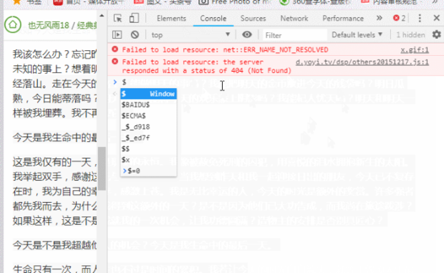Click the bookmarks star icon
Viewport: 444px width, 273px height.
(x=16, y=1)
